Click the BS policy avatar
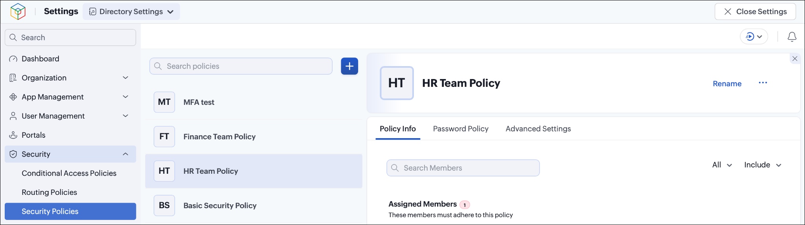The width and height of the screenshot is (805, 225). point(164,205)
